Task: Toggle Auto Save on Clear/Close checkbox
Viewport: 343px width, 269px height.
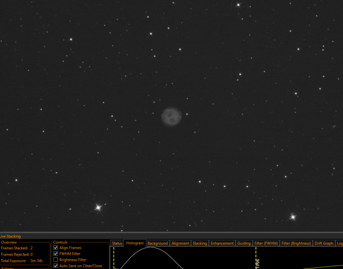Action: tap(56, 266)
